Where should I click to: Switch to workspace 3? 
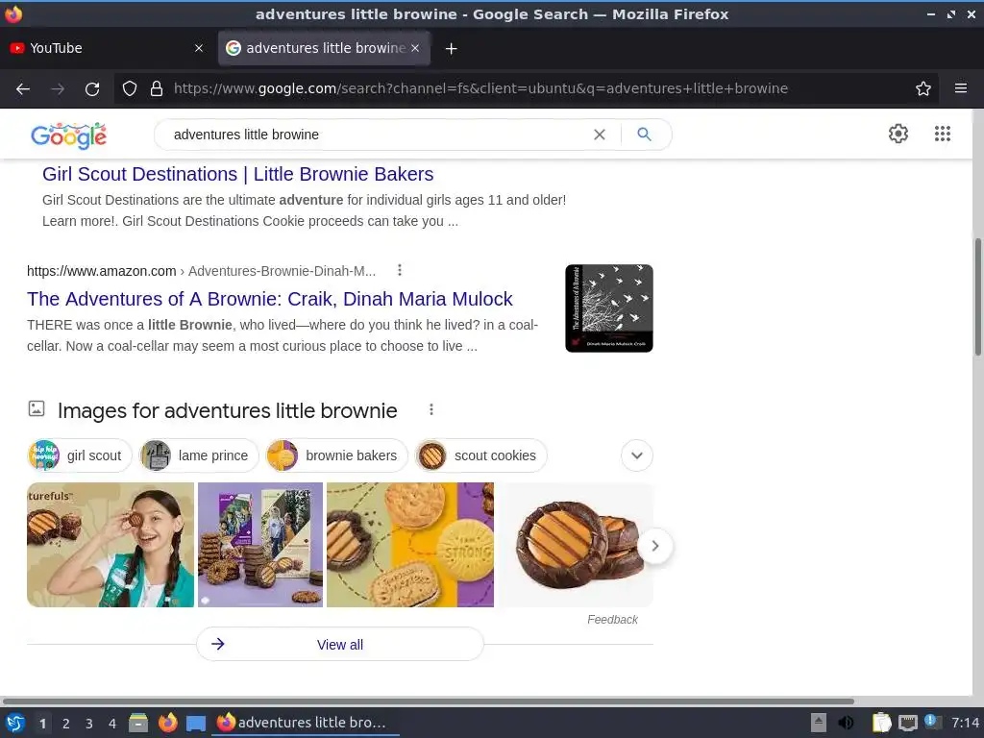(88, 724)
